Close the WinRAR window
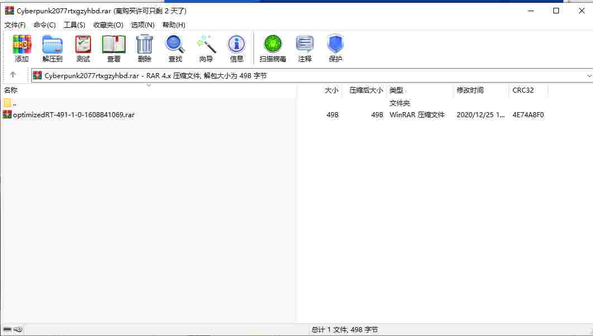593x336 pixels. coord(582,11)
